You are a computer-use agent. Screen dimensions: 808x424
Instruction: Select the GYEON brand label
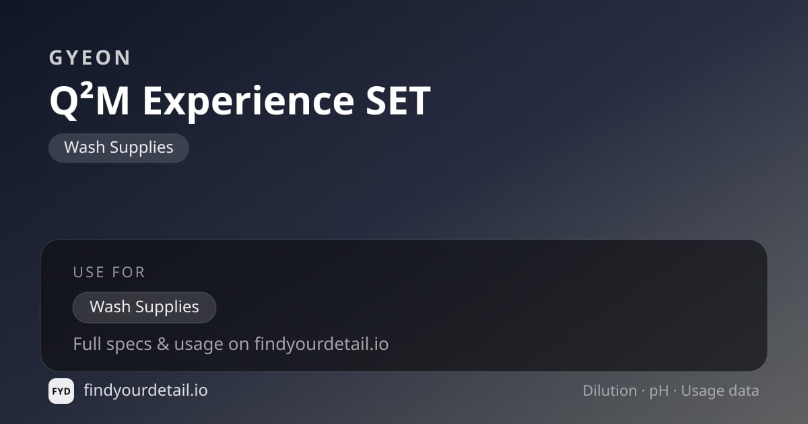pos(90,58)
